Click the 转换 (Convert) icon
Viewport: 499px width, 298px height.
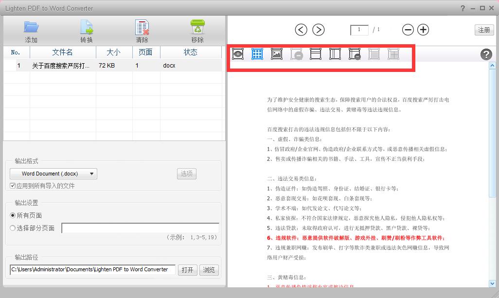(87, 27)
